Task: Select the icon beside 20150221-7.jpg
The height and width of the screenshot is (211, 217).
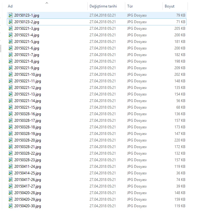Action: 11,55
